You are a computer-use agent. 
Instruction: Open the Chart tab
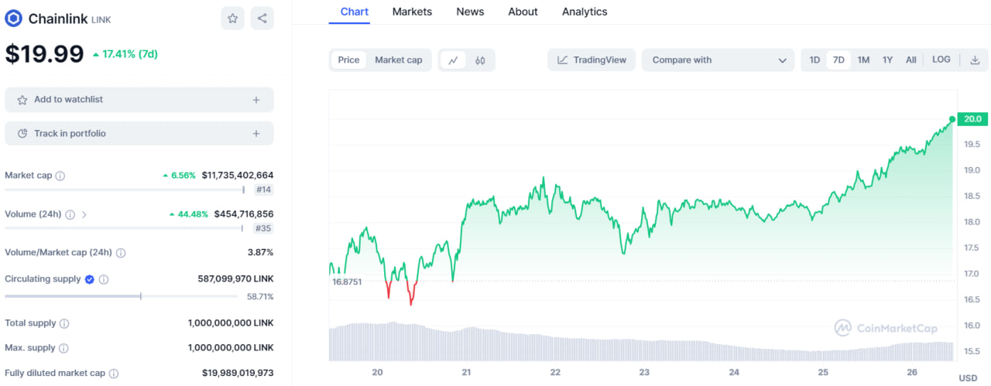pos(355,12)
